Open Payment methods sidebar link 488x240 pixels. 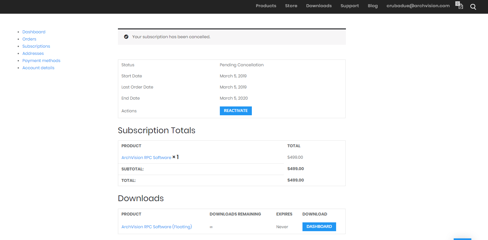pyautogui.click(x=41, y=61)
